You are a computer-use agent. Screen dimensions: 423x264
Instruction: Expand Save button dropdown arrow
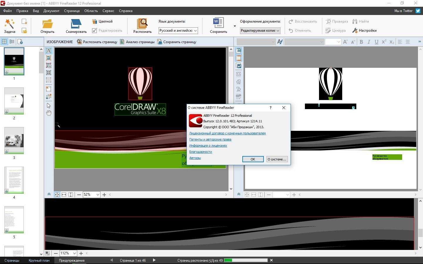click(x=235, y=26)
